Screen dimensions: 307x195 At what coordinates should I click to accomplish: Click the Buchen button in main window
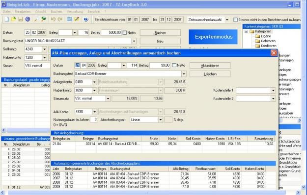(x=160, y=33)
